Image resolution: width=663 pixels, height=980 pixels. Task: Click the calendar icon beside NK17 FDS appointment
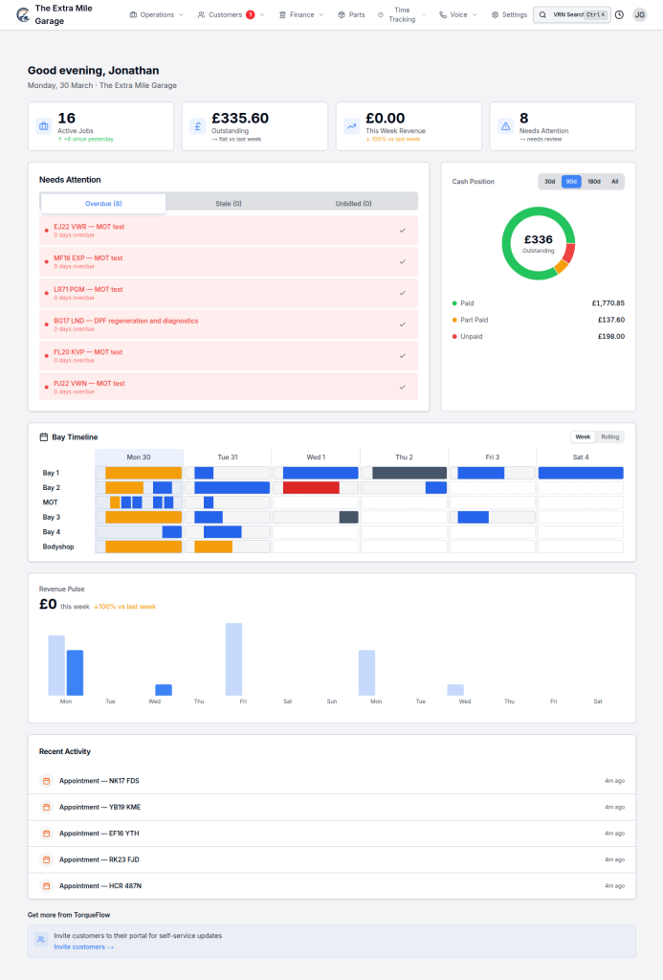click(45, 781)
